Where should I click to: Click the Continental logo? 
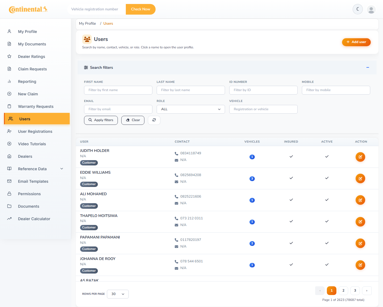coord(28,9)
